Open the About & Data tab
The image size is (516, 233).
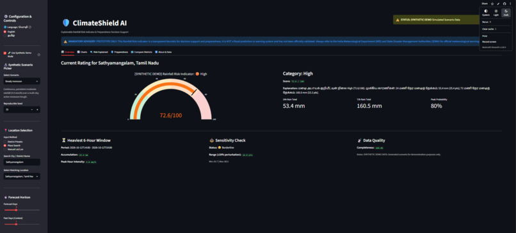(163, 52)
